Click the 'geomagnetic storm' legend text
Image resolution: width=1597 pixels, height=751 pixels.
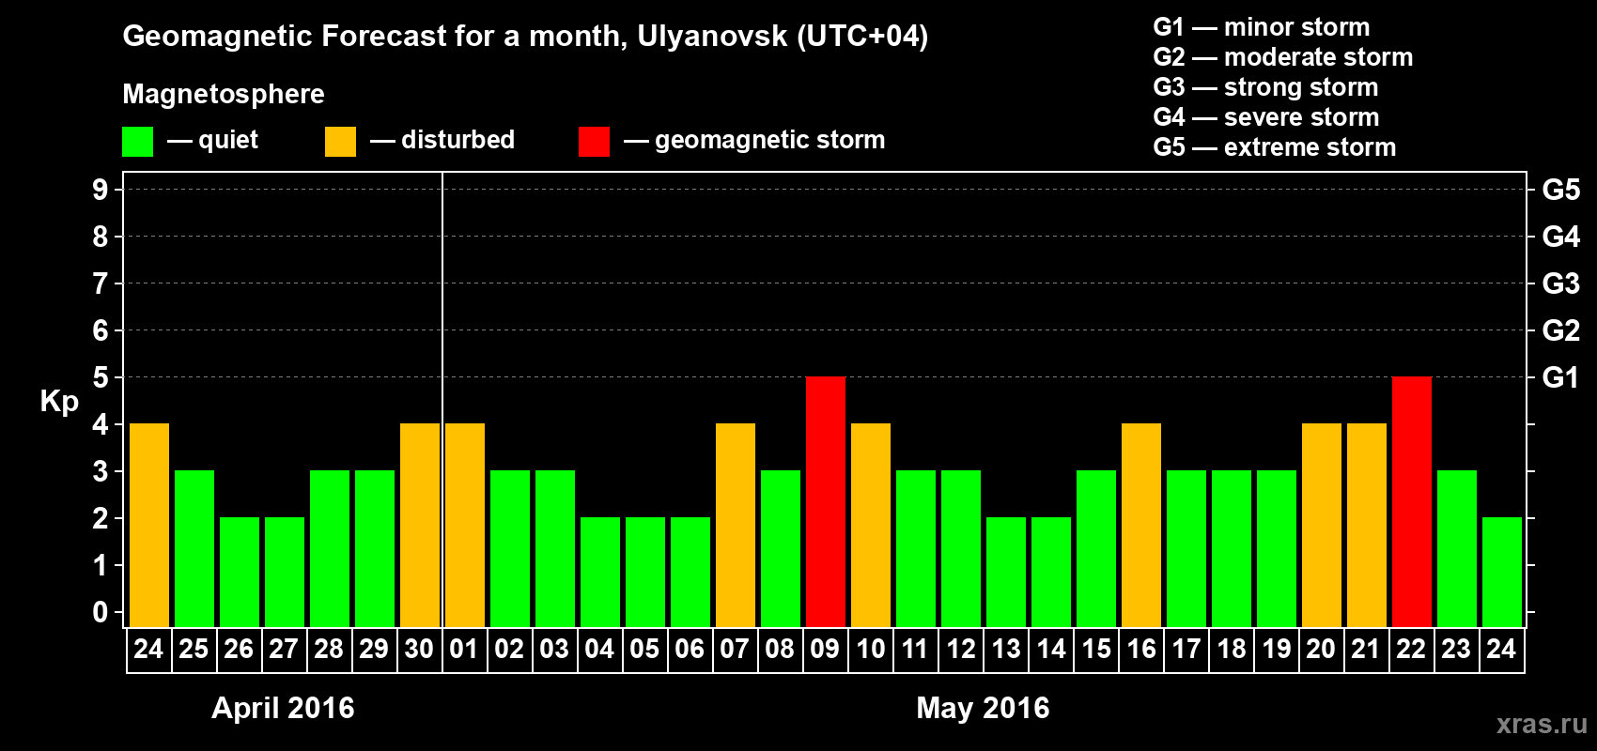(770, 141)
